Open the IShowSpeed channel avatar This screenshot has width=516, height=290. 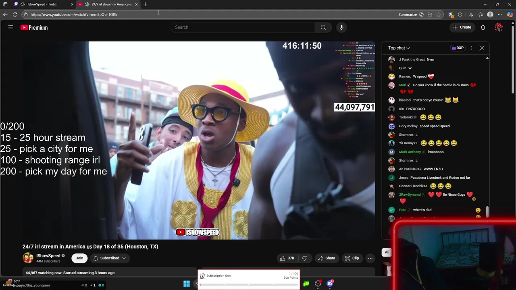(28, 258)
